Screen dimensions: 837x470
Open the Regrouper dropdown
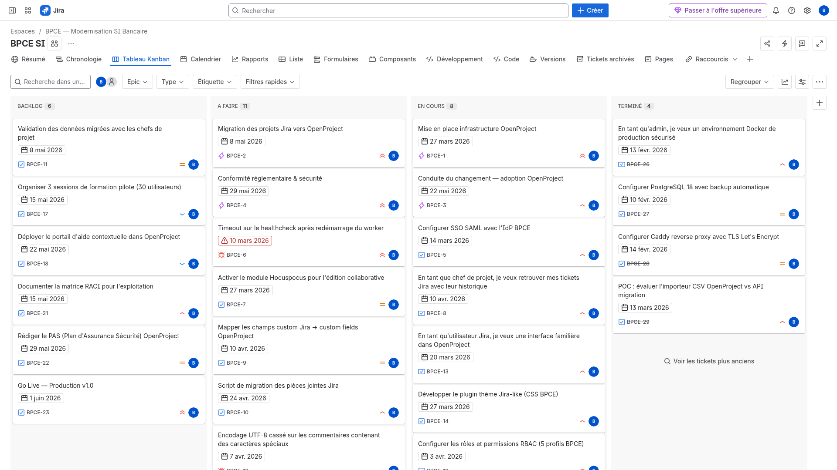[x=749, y=82]
